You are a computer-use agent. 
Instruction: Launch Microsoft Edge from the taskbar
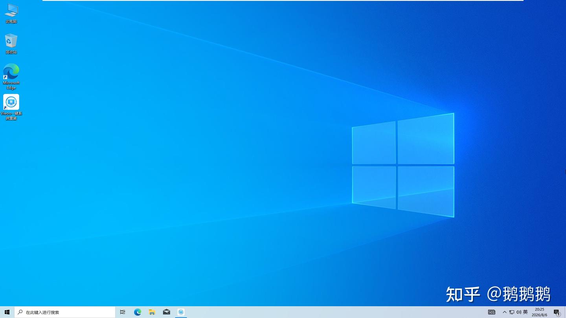click(x=138, y=312)
